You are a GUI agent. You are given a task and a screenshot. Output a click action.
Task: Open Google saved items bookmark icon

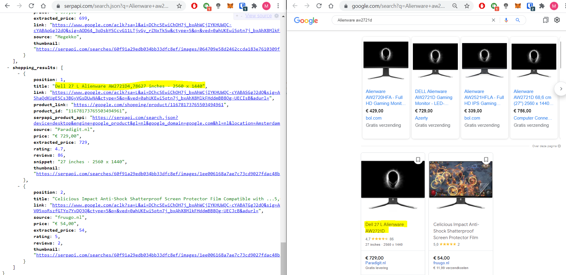pyautogui.click(x=546, y=20)
